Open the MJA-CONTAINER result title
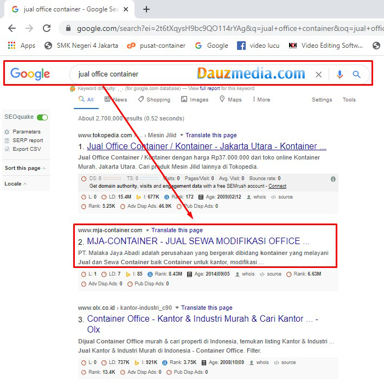Screen dimensions: 384x383 click(x=199, y=241)
